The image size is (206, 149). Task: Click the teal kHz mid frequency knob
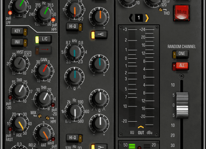pyautogui.click(x=75, y=52)
